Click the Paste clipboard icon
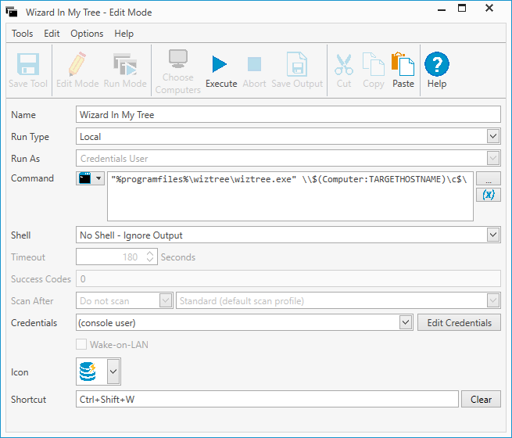512x438 pixels. pyautogui.click(x=403, y=63)
